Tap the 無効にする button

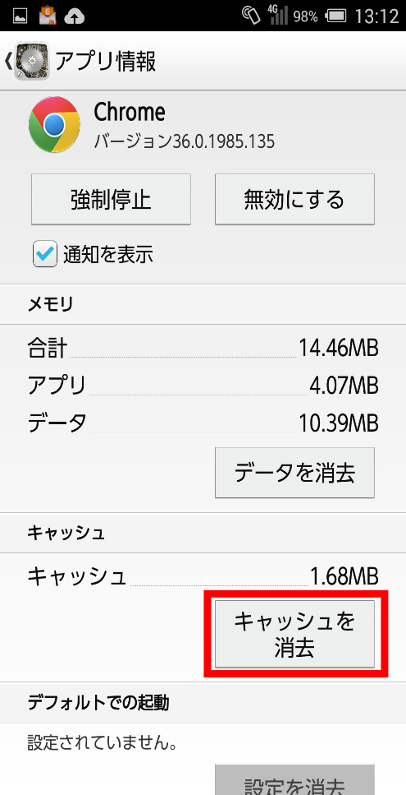tap(294, 199)
